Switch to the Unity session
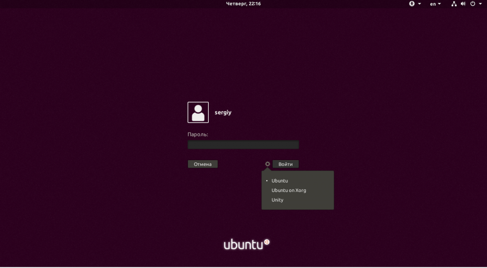 coord(277,200)
